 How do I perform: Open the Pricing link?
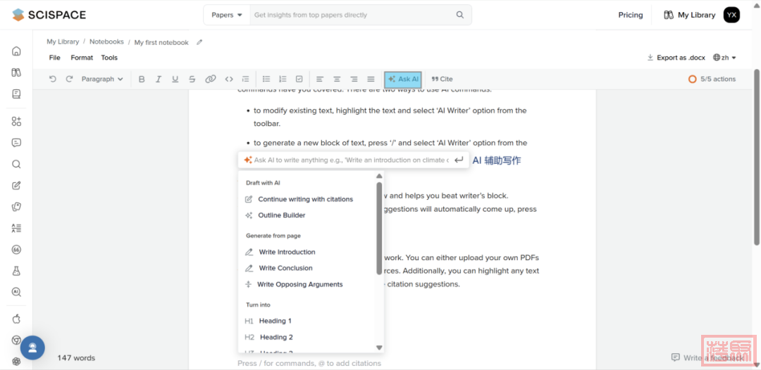(x=630, y=15)
